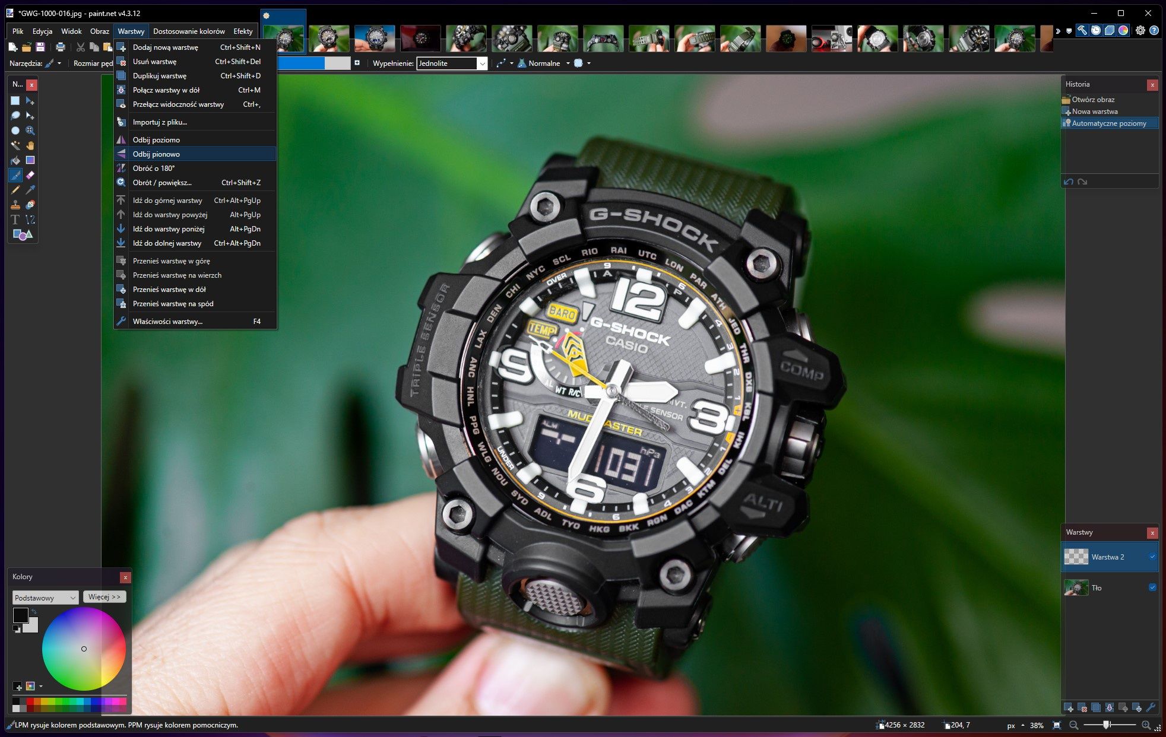Select the Line/Curve tool
This screenshot has width=1166, height=737.
tap(30, 220)
